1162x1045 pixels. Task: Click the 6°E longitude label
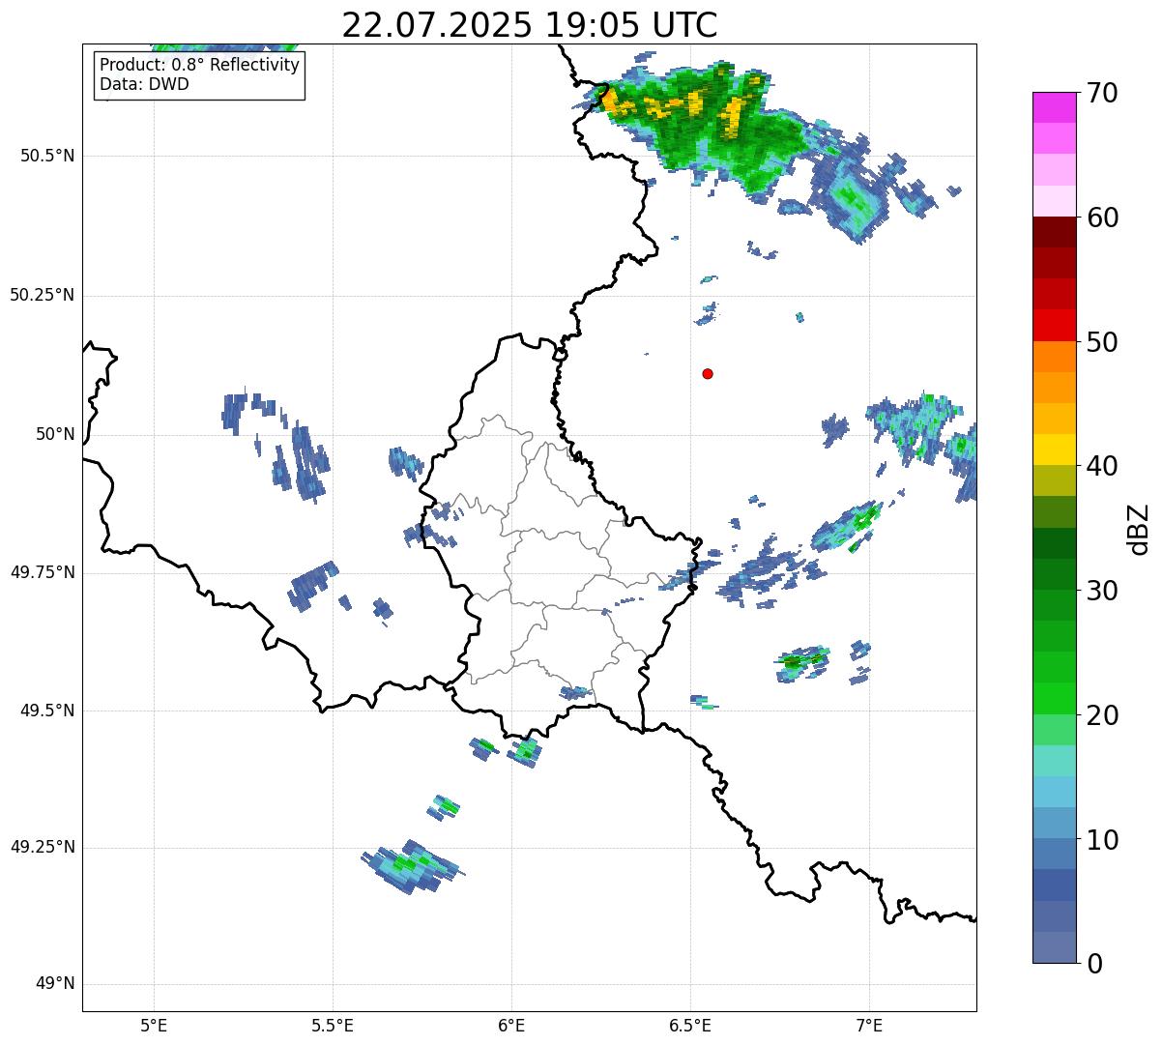tap(511, 1025)
